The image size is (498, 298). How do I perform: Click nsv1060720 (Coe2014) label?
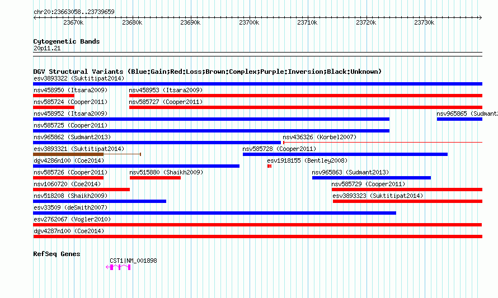tap(67, 184)
